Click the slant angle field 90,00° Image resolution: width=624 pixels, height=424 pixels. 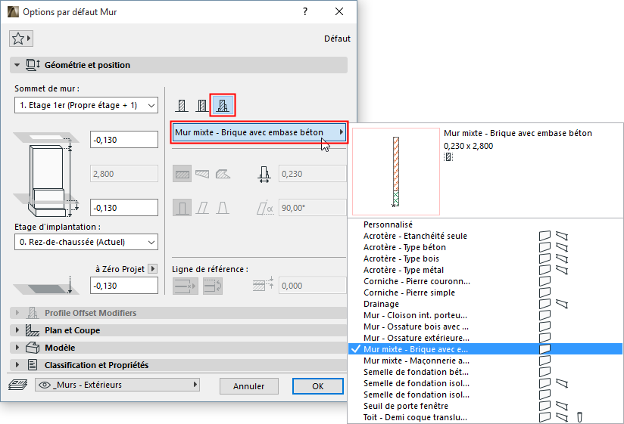(x=313, y=208)
